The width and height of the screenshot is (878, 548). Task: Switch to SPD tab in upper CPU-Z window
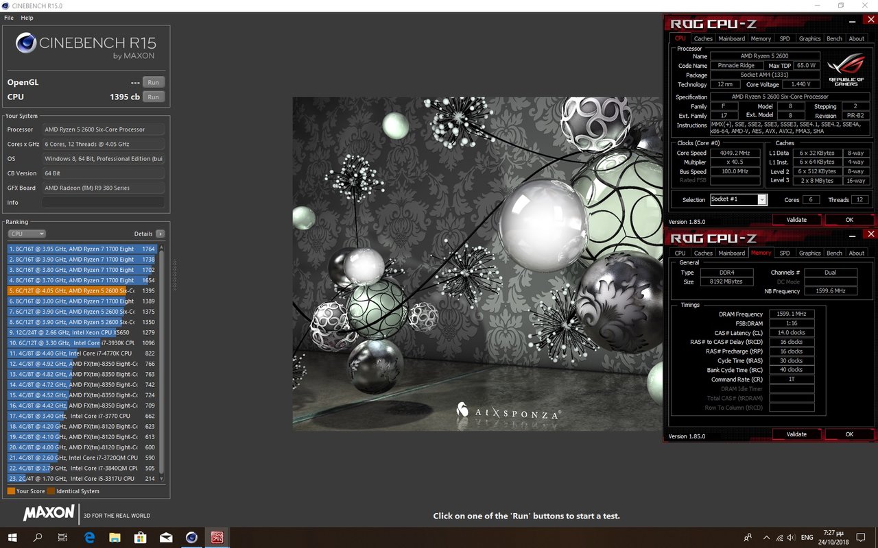pyautogui.click(x=785, y=39)
